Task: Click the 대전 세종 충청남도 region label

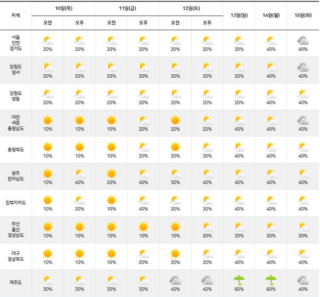Action: (16, 123)
